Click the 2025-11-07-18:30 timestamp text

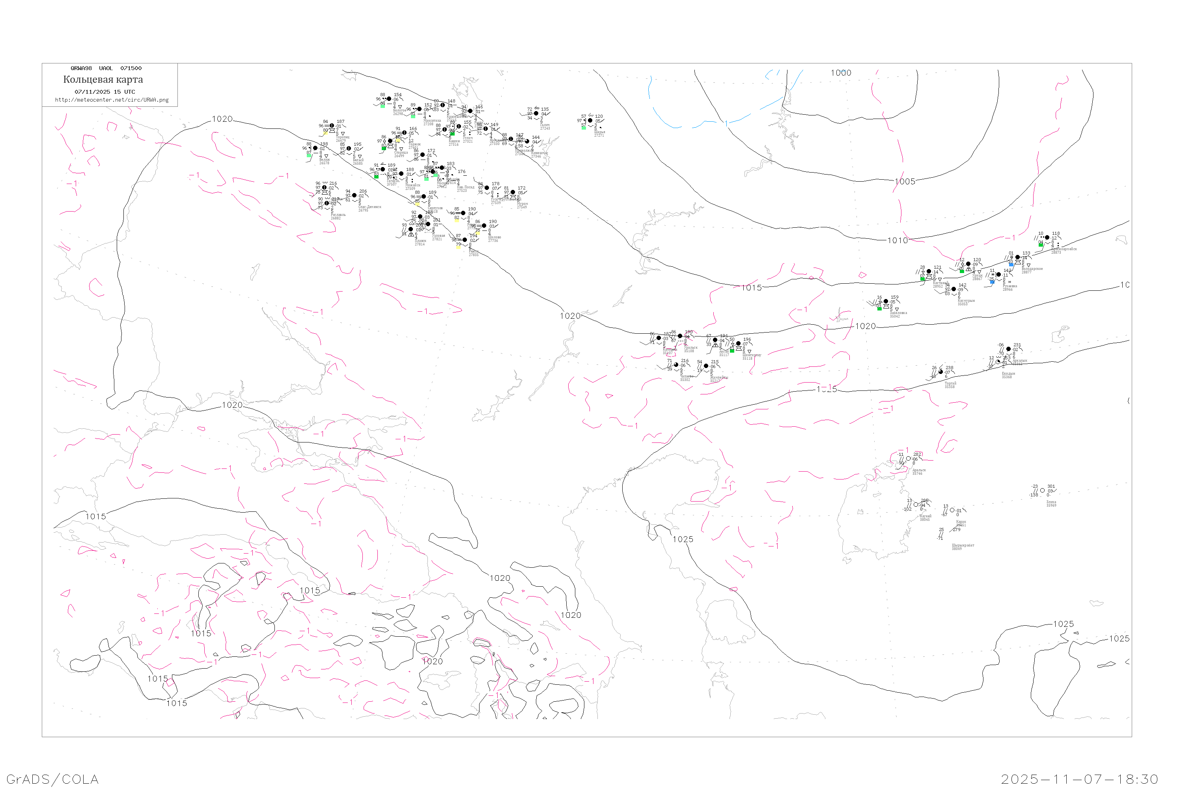(1079, 779)
